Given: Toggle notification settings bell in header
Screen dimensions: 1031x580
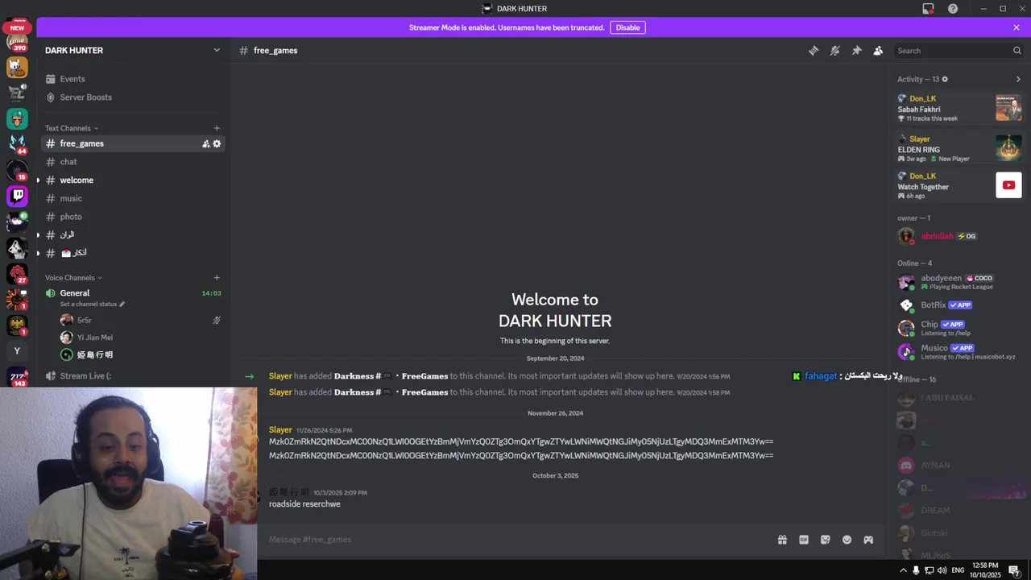Looking at the screenshot, I should pos(835,50).
